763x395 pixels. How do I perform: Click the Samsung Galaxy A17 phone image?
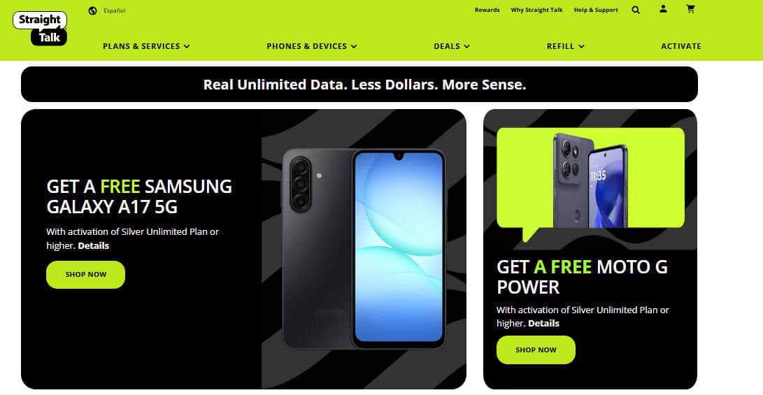pyautogui.click(x=364, y=249)
